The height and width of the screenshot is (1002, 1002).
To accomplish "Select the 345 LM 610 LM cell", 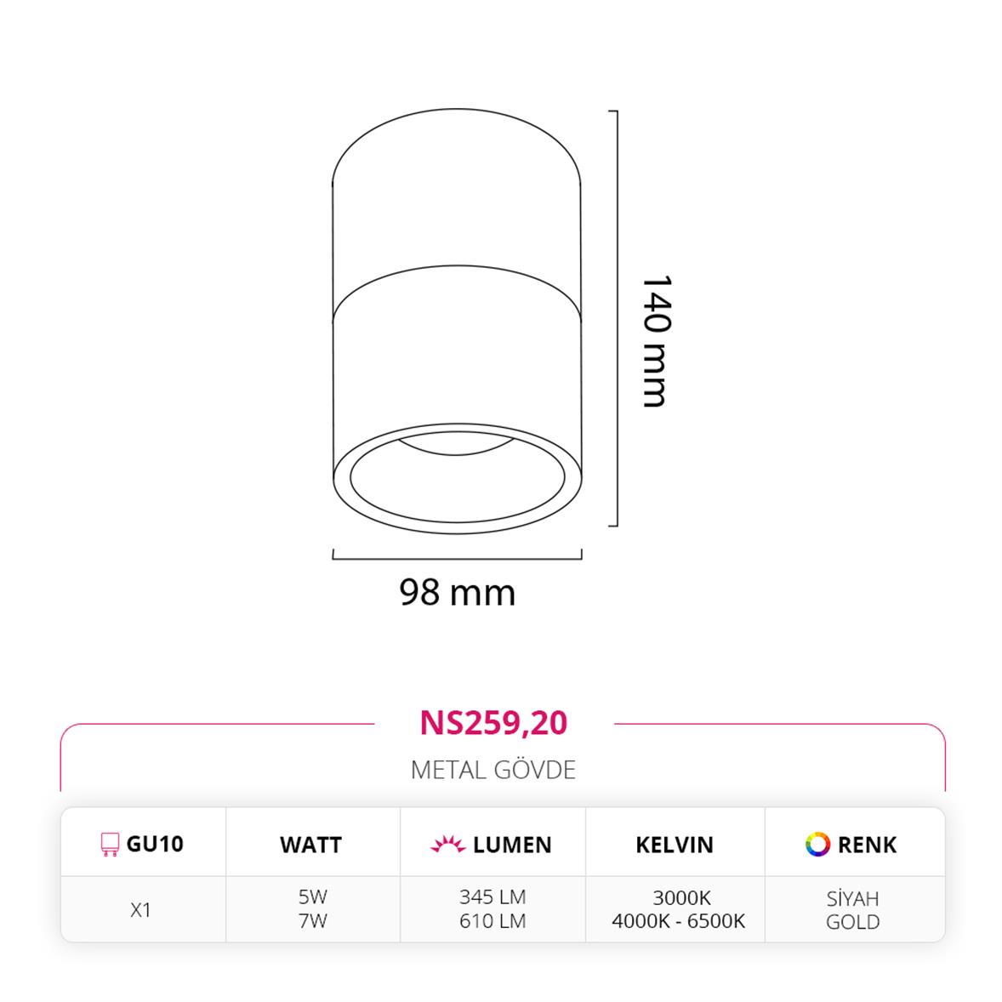I will point(492,908).
